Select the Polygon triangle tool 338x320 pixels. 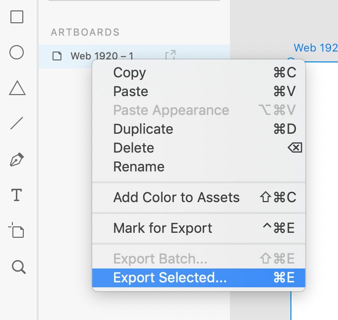(17, 88)
